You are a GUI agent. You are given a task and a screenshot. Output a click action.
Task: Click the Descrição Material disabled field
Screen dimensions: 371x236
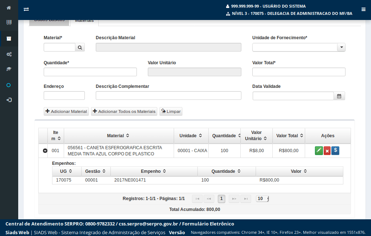169,47
